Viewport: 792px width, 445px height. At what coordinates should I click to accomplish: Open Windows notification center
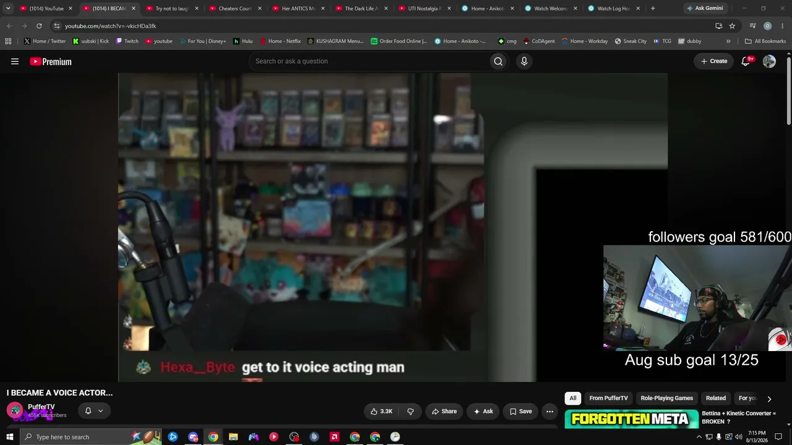click(778, 437)
